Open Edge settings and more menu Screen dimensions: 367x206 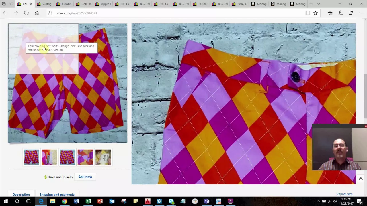tap(361, 13)
